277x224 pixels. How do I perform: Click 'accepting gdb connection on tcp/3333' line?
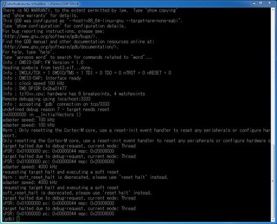(x=56, y=104)
